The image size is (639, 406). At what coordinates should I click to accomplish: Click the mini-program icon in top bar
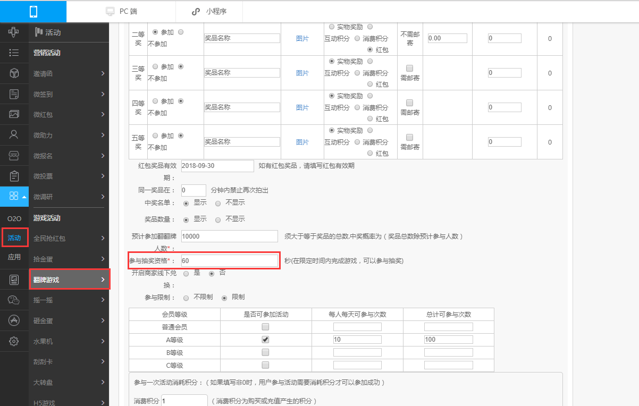point(196,11)
